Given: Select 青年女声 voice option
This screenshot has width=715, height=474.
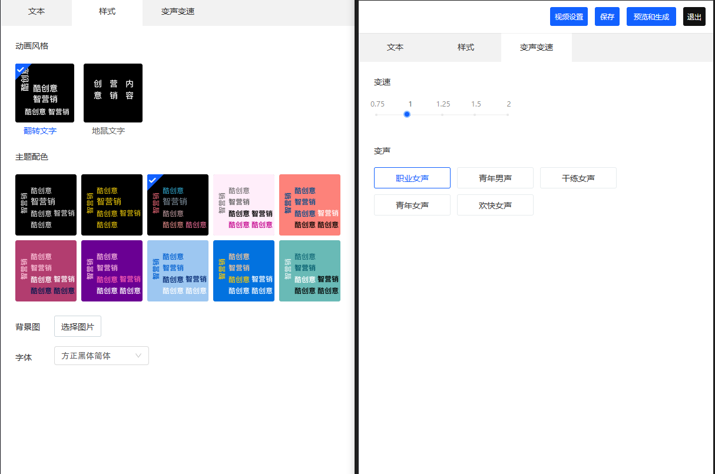Looking at the screenshot, I should pyautogui.click(x=412, y=205).
